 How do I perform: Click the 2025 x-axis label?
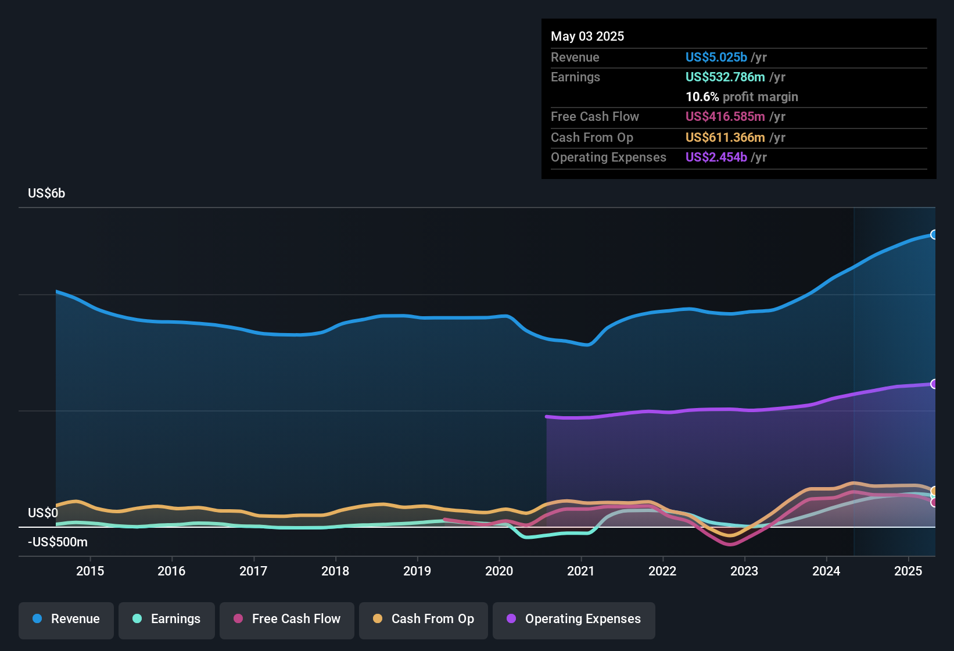[x=908, y=571]
